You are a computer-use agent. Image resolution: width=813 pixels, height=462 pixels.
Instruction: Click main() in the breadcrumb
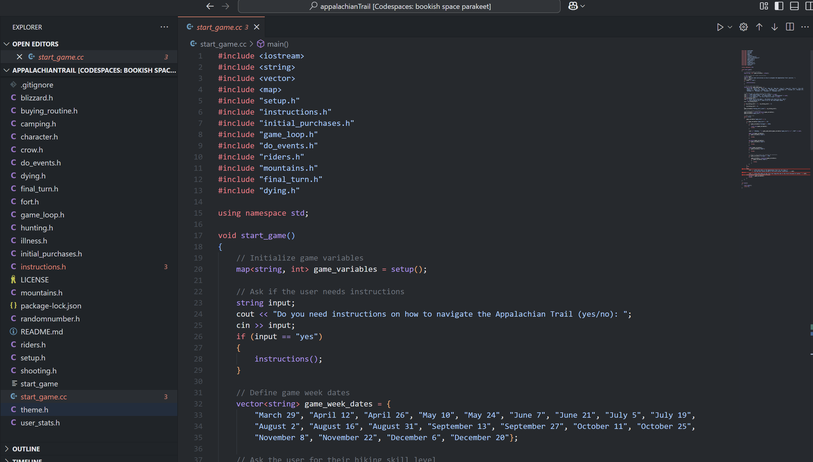[278, 44]
